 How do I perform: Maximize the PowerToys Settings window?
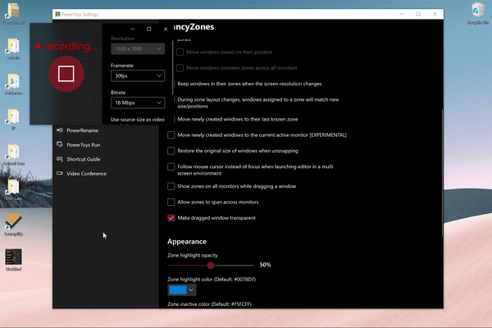click(418, 14)
